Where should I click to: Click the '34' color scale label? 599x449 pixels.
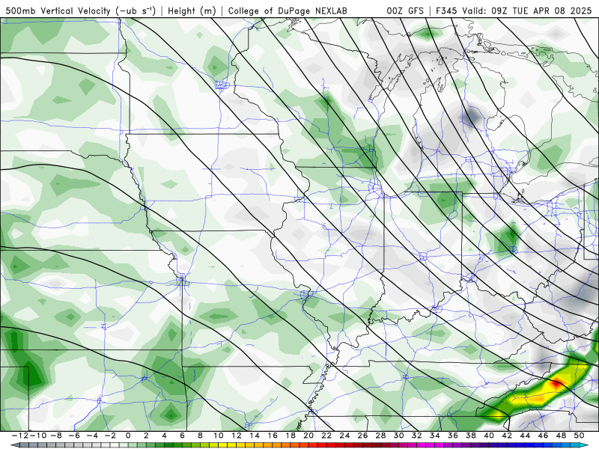point(435,436)
